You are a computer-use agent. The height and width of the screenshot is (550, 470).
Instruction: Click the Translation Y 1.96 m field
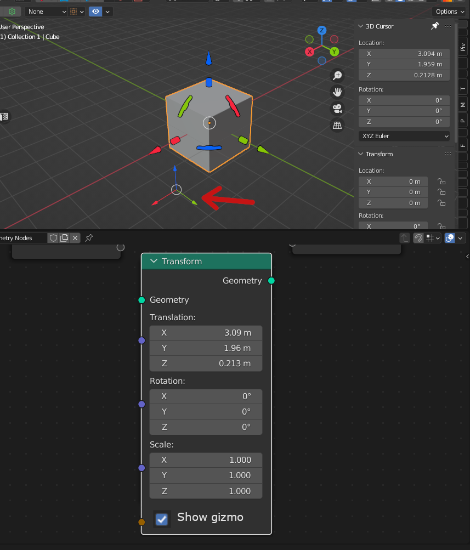[206, 348]
